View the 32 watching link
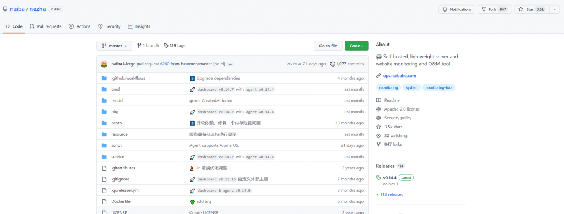The width and height of the screenshot is (564, 214). pyautogui.click(x=392, y=136)
